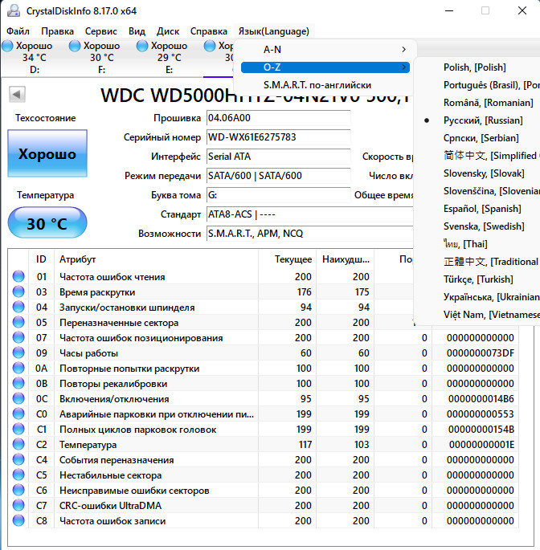Toggle S.M.A.R.T. по-английски option
The height and width of the screenshot is (550, 540).
[x=317, y=85]
